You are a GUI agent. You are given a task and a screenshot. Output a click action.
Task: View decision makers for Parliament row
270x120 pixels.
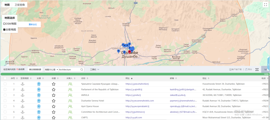(70, 89)
